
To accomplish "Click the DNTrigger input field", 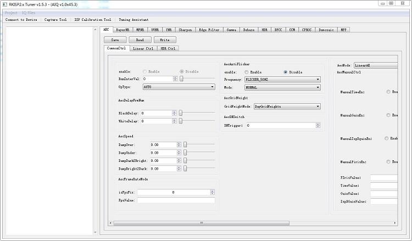I will 281,126.
